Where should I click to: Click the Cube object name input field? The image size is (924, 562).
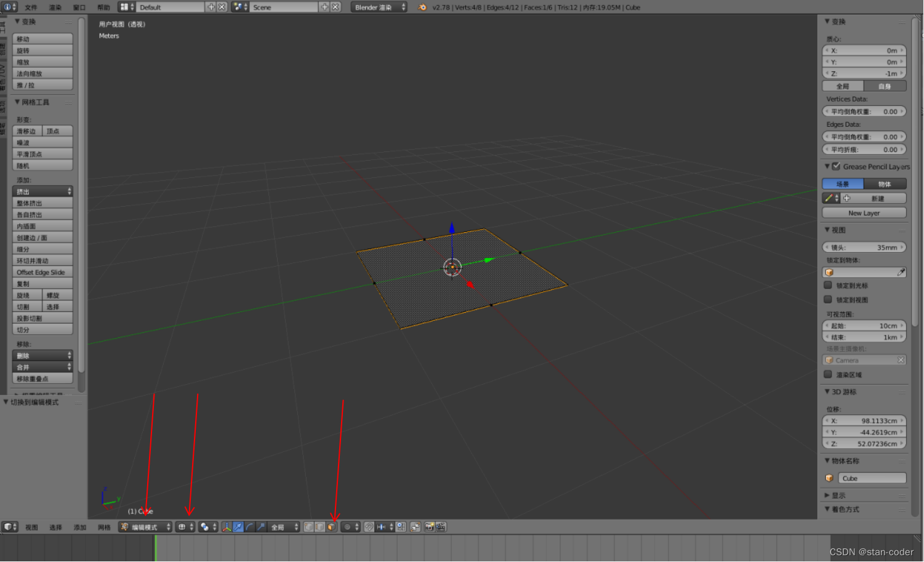coord(871,478)
